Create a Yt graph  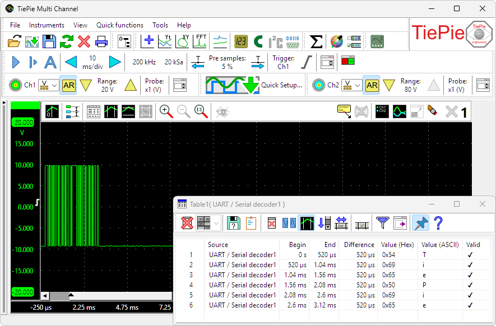tap(165, 41)
